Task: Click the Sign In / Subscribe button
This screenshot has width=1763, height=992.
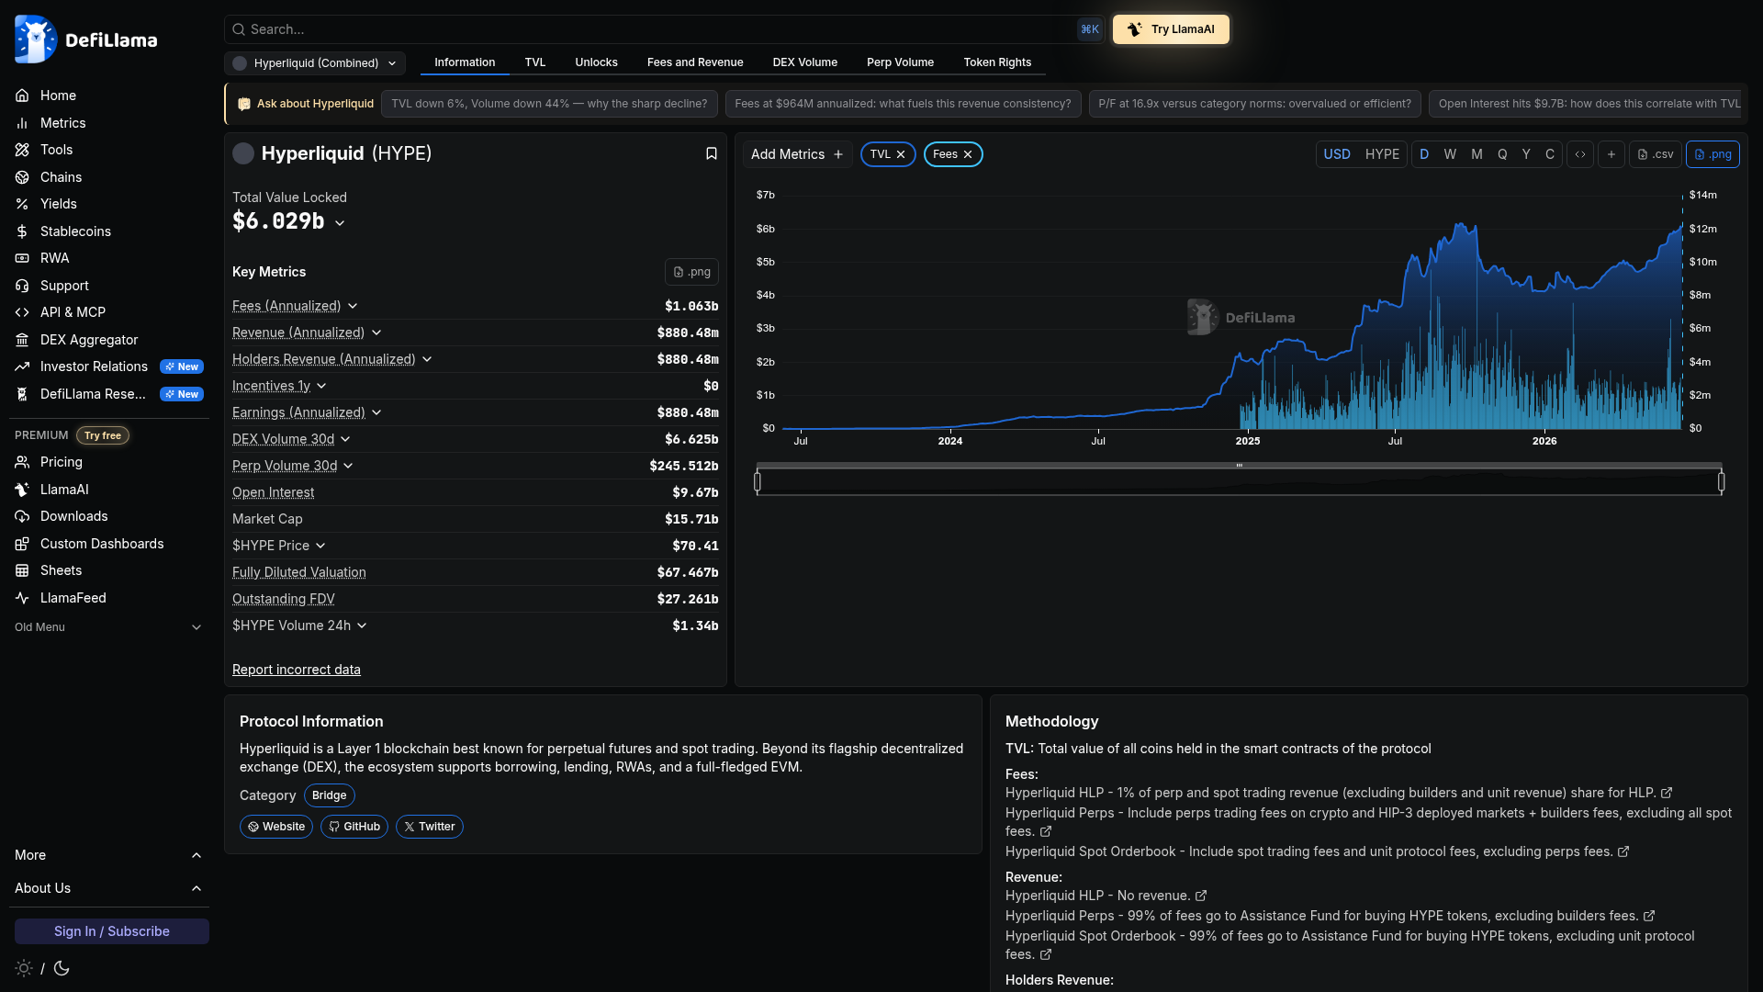Action: point(112,931)
